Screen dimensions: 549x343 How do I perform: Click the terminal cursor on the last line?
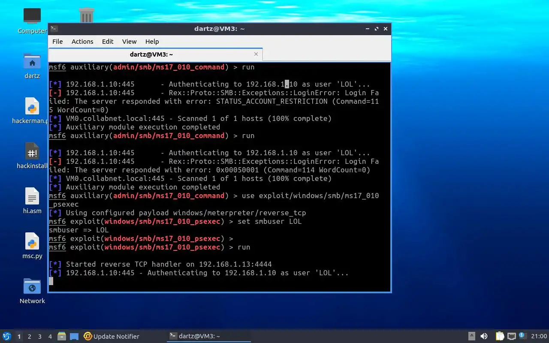pos(51,281)
